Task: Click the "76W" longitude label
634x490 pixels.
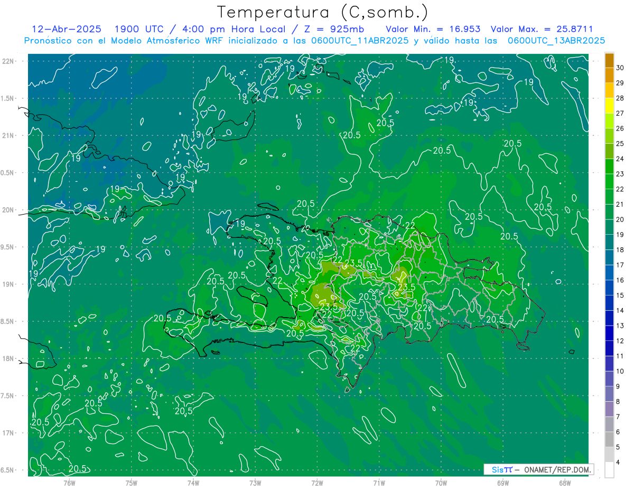Action: (x=69, y=483)
